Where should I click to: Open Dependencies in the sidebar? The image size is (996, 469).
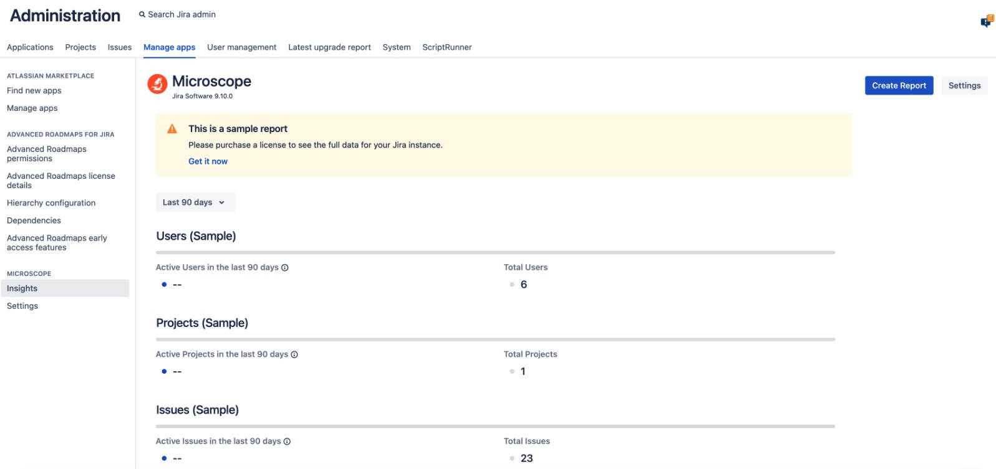click(x=34, y=220)
